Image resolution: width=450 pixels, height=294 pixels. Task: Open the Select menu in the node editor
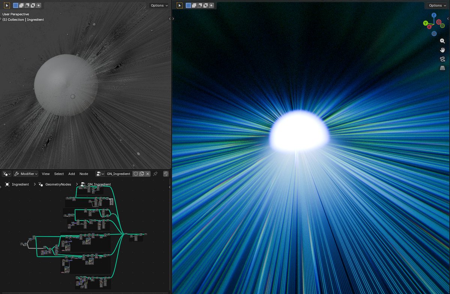click(59, 174)
